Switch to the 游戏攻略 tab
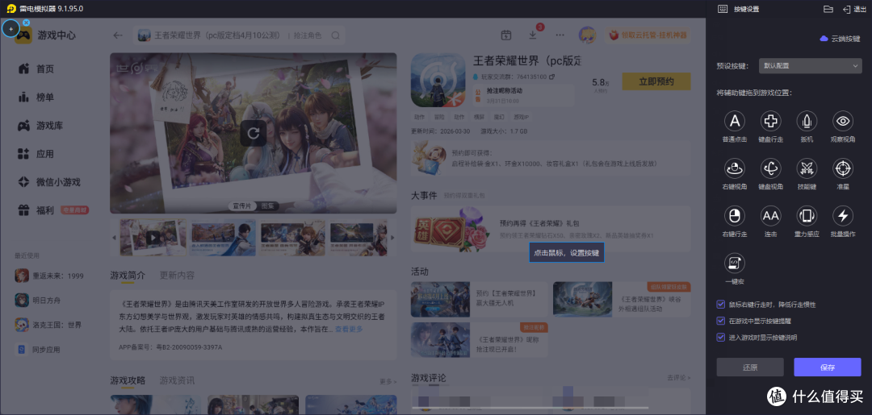 click(128, 380)
